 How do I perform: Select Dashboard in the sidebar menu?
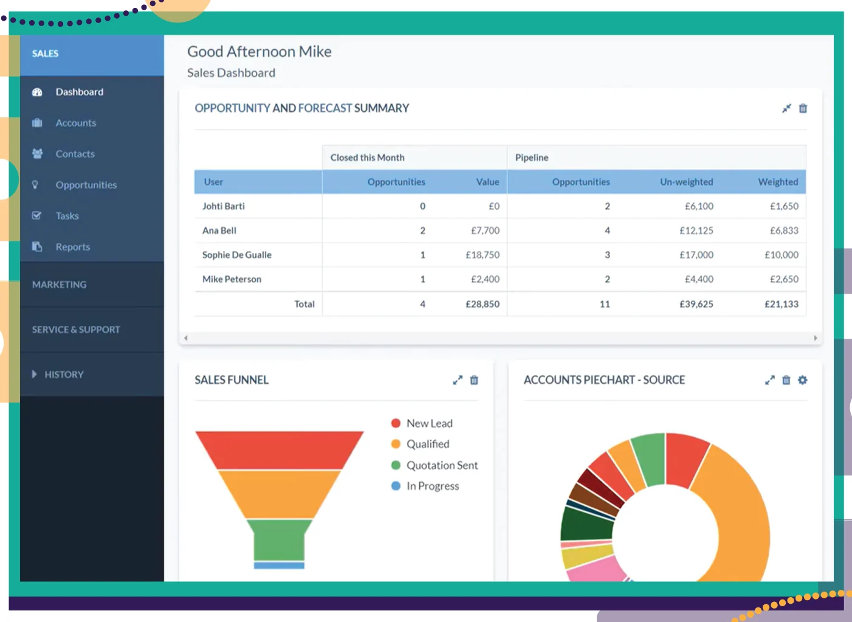(79, 92)
